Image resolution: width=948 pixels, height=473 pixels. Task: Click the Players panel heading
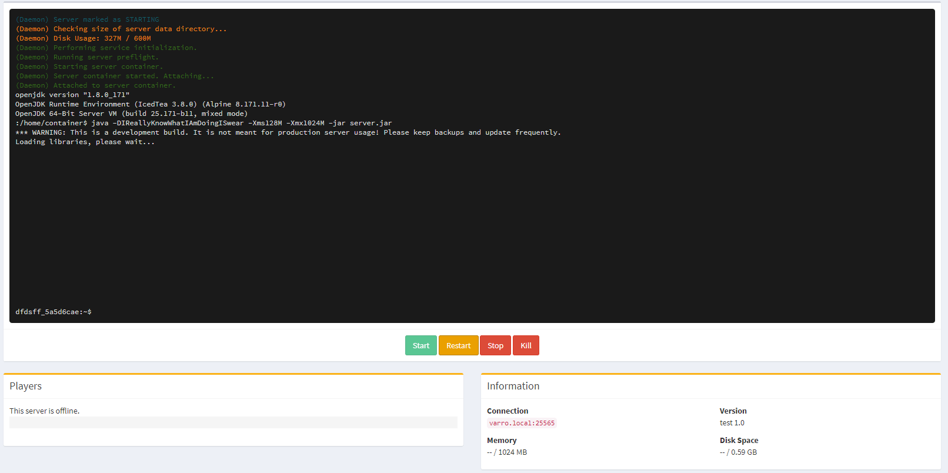pos(26,386)
